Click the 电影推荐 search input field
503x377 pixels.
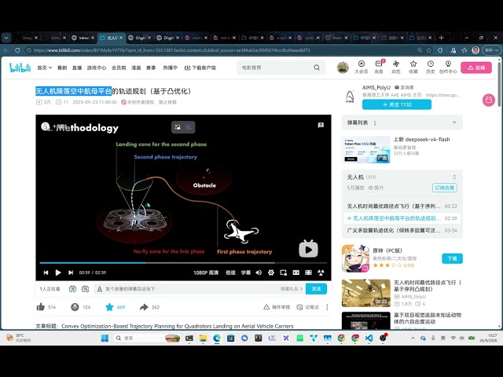276,68
